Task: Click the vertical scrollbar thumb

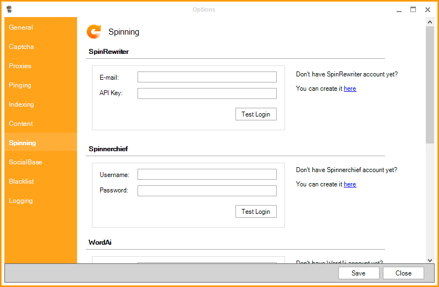Action: tap(430, 85)
